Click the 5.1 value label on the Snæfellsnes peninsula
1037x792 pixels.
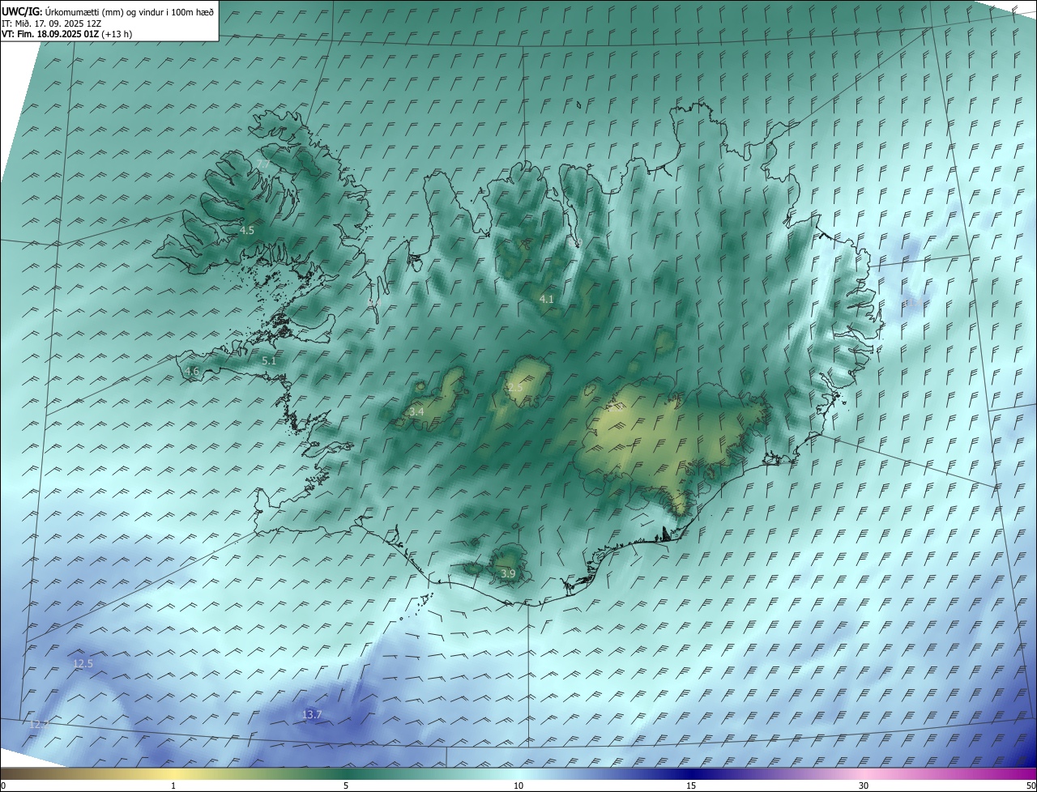(x=269, y=361)
